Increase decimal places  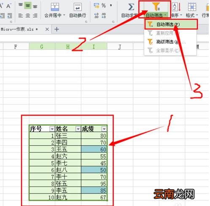click(97, 16)
